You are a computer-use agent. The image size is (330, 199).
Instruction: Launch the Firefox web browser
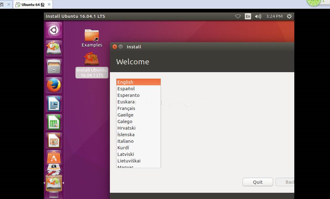pyautogui.click(x=54, y=85)
